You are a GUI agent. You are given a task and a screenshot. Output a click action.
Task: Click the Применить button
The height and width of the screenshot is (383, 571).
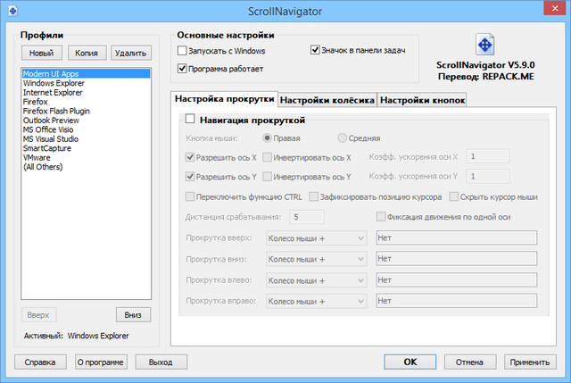(530, 362)
